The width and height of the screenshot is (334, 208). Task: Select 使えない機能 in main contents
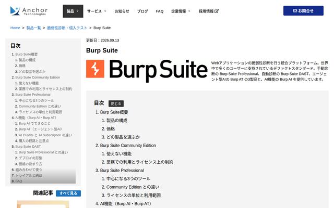[x=119, y=154]
